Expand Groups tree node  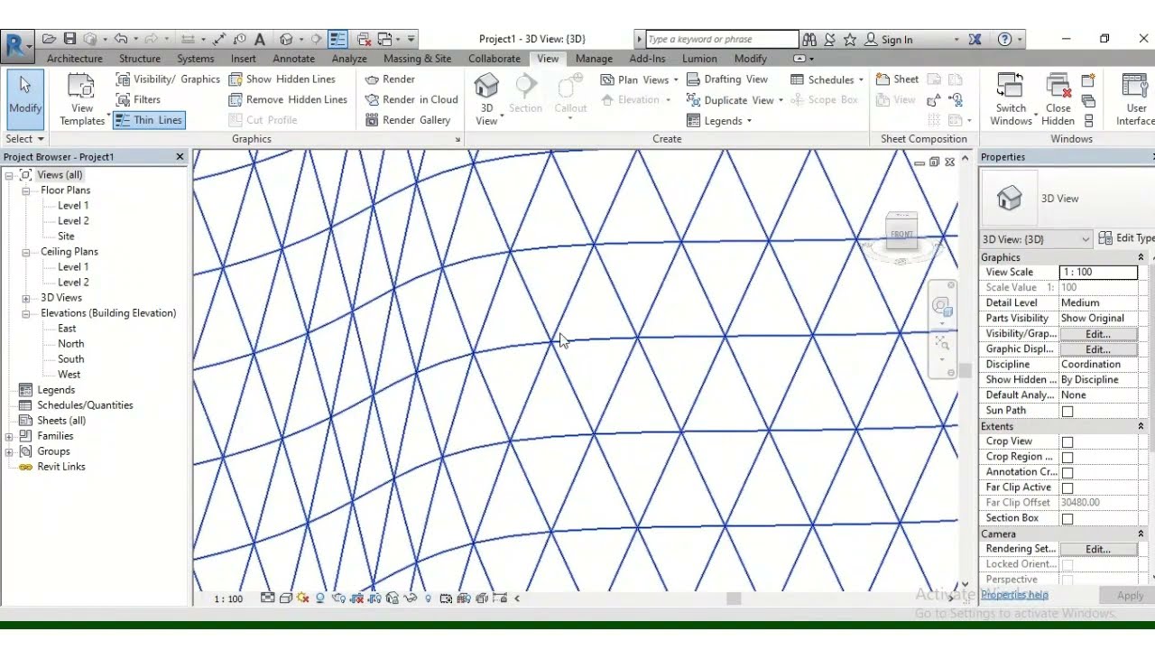[x=9, y=451]
